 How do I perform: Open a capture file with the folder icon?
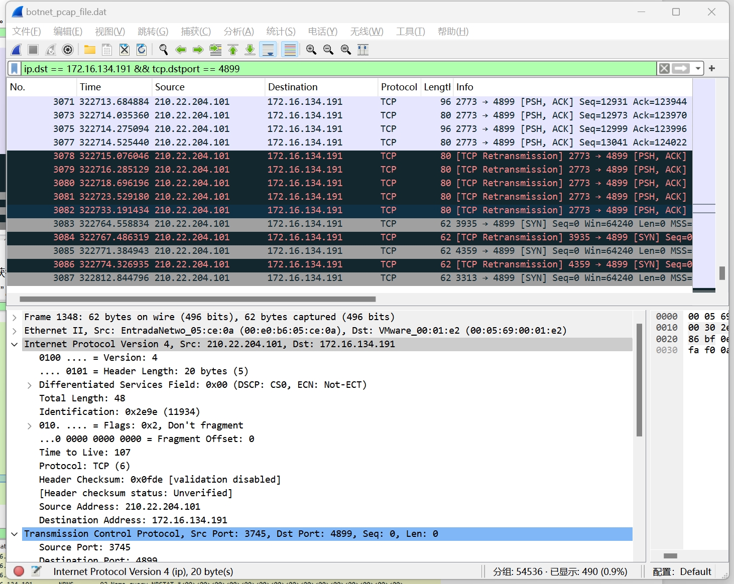point(90,50)
